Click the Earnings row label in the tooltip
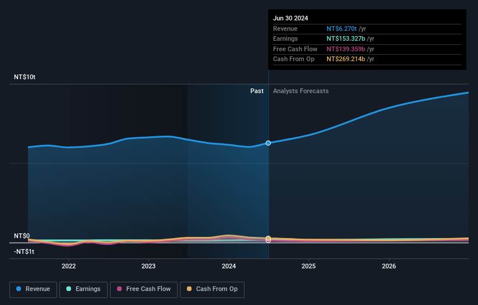Screen dimensions: 478x305 point(285,38)
